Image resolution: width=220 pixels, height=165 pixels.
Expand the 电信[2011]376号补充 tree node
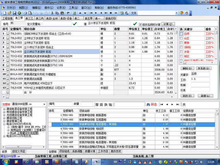(x=4, y=136)
